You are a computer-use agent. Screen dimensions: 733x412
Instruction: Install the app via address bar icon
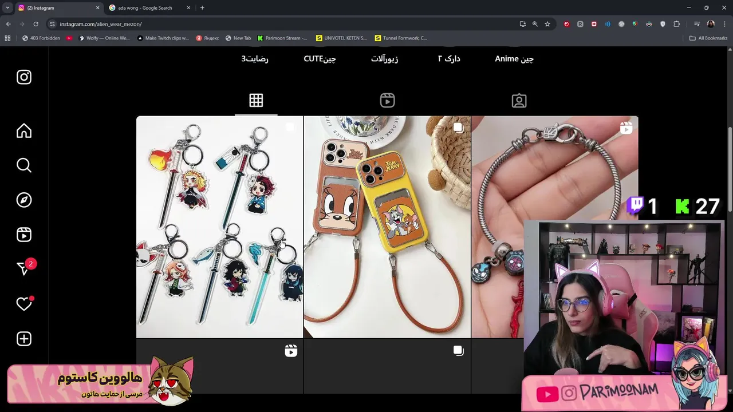click(523, 24)
